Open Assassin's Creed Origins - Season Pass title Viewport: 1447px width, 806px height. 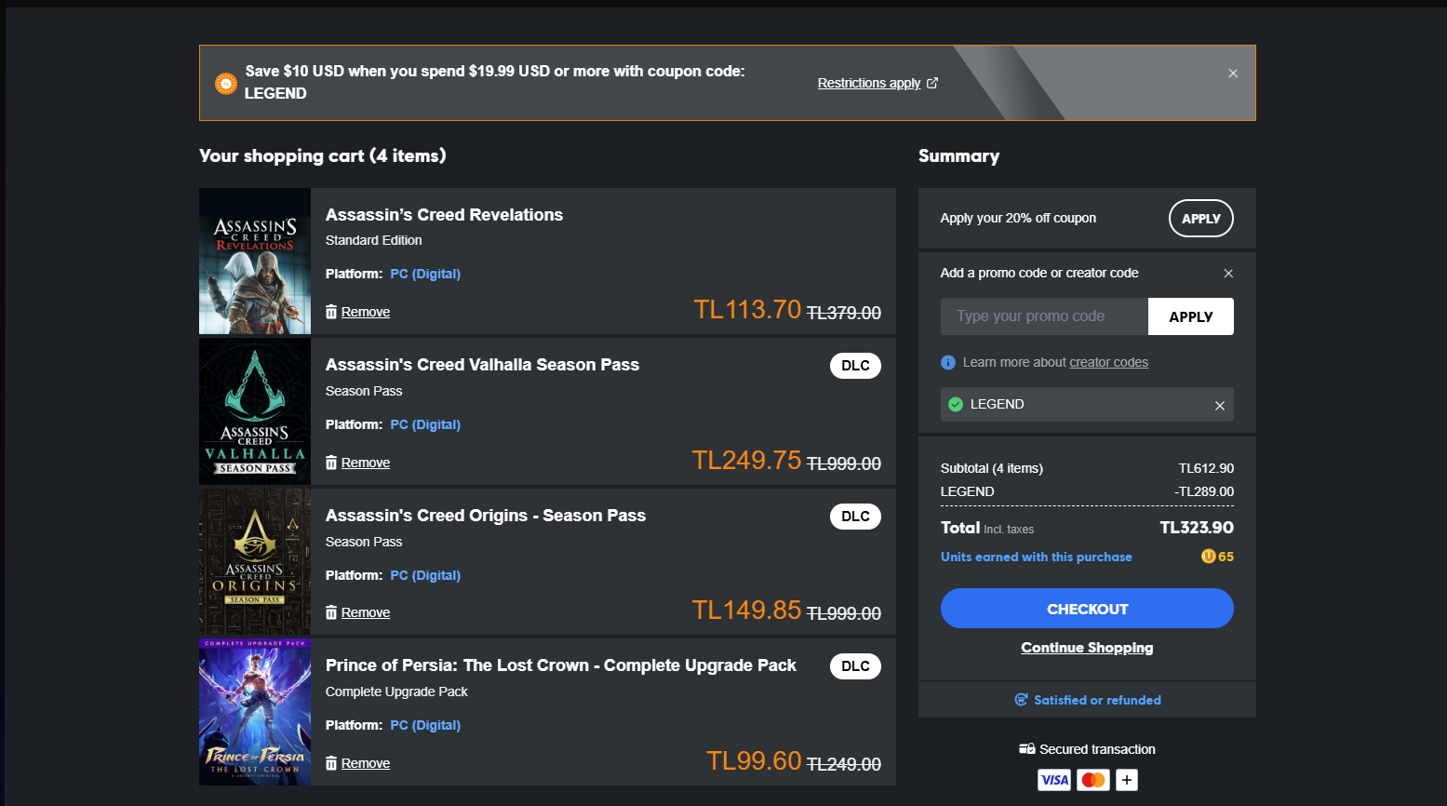pyautogui.click(x=486, y=516)
